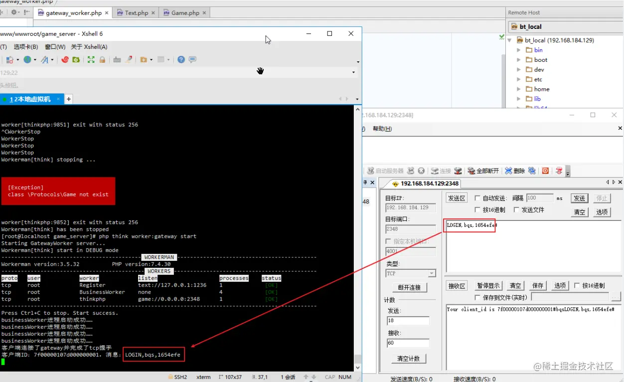Open the 类型 TCP type dropdown
The width and height of the screenshot is (624, 382).
click(x=432, y=273)
